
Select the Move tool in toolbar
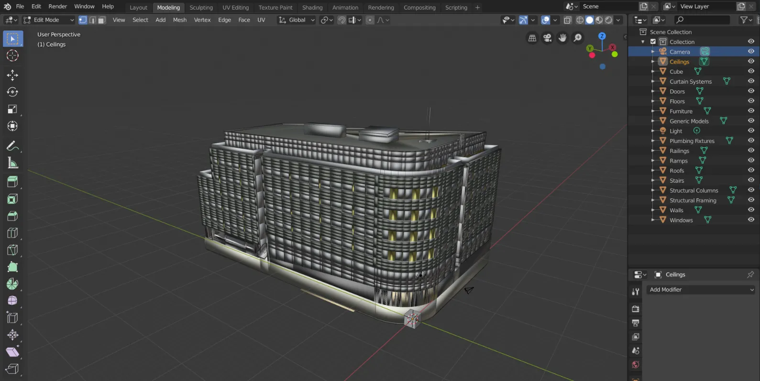(12, 75)
